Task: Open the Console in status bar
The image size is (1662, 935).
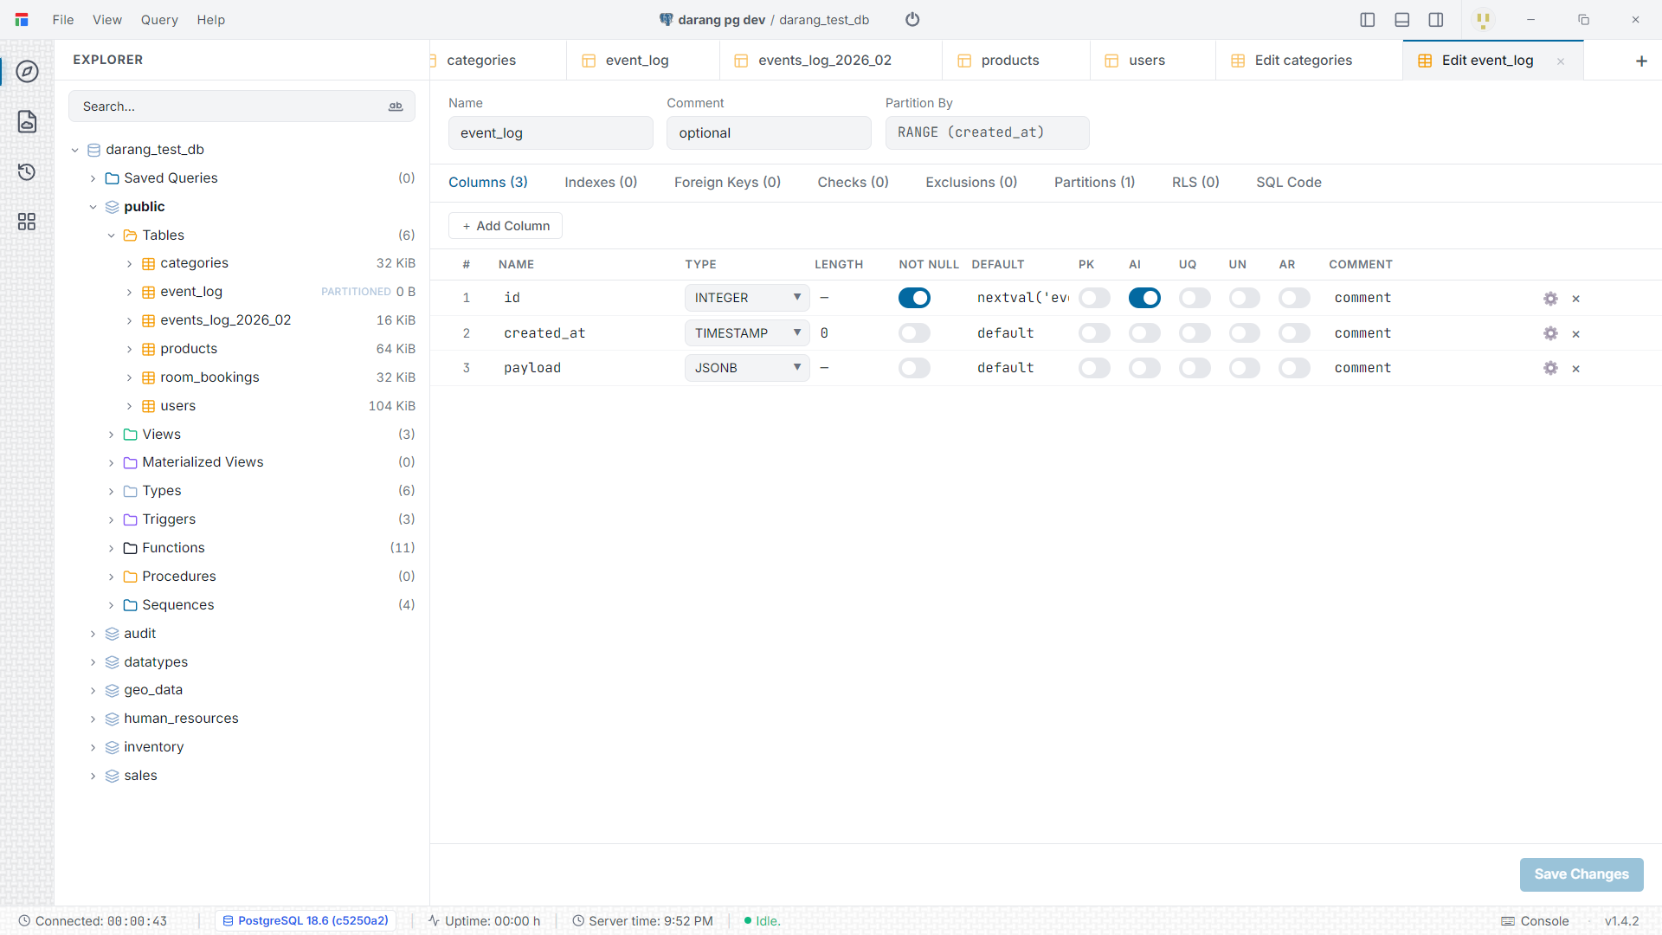Action: (x=1536, y=921)
